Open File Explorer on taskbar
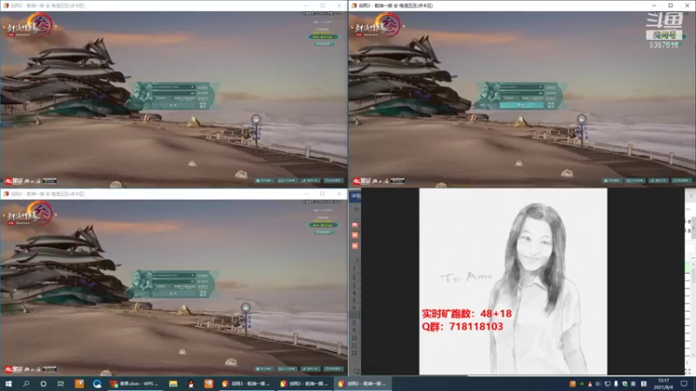 coord(173,383)
